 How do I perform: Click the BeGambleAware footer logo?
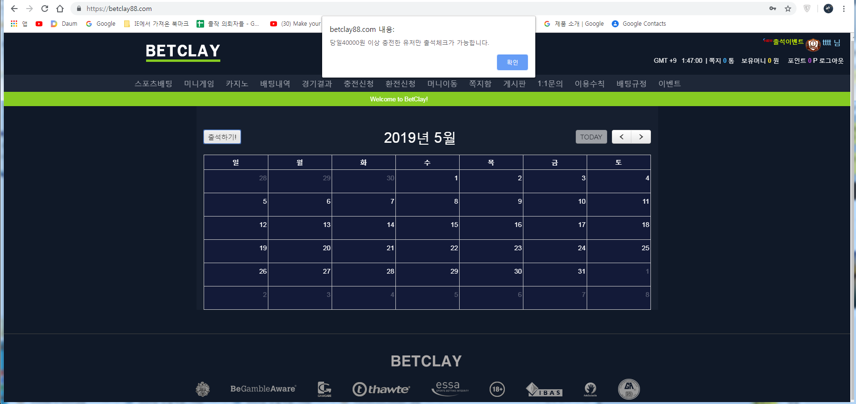point(263,389)
